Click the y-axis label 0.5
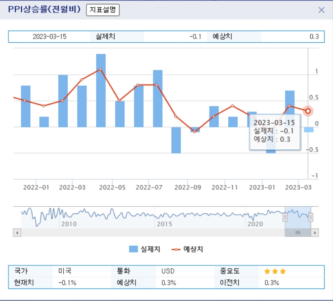Image resolution: width=333 pixels, height=301 pixels. click(314, 97)
